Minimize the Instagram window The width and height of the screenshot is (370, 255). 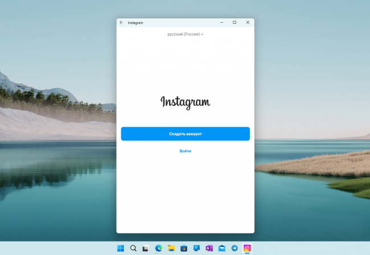coord(221,22)
